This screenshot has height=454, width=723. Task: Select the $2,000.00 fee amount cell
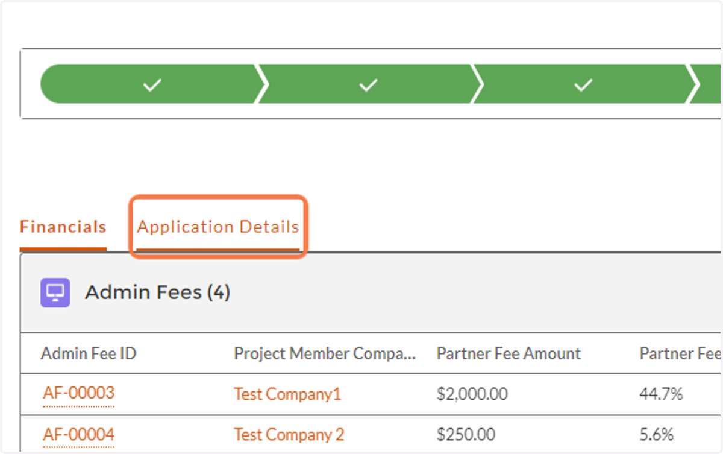[472, 394]
